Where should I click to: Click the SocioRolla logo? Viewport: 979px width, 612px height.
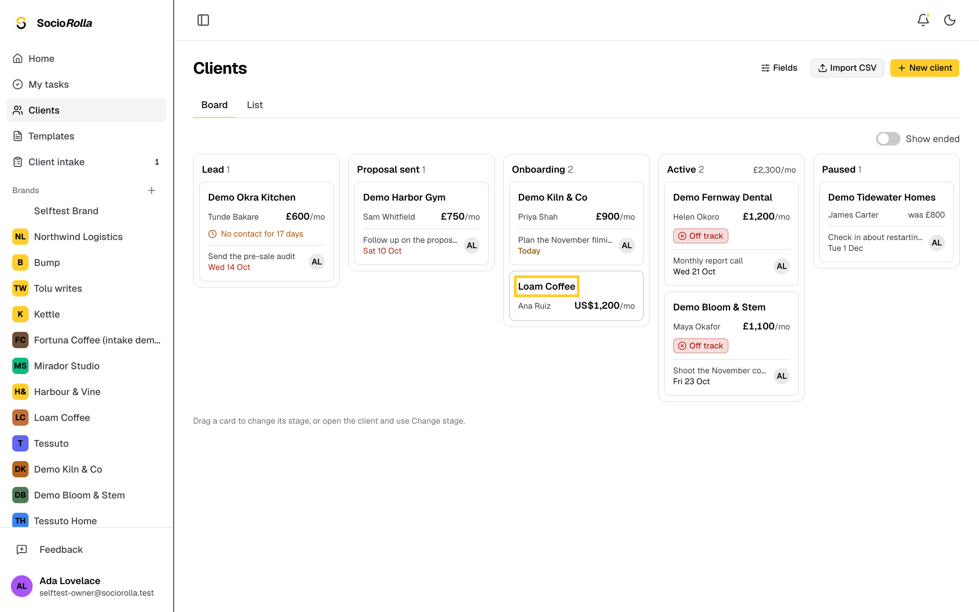53,23
